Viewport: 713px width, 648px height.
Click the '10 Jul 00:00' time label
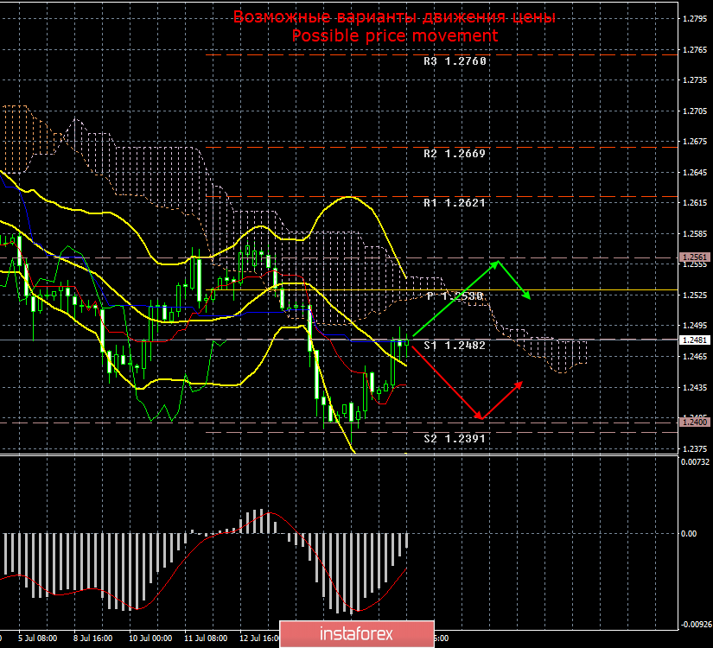pyautogui.click(x=150, y=638)
